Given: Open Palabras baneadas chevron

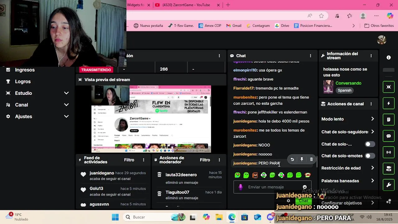Looking at the screenshot, I should click(x=373, y=181).
